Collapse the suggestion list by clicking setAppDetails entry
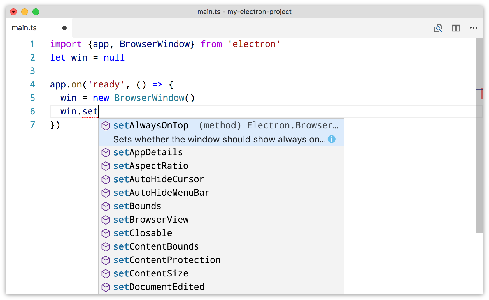The image size is (489, 300). [148, 153]
